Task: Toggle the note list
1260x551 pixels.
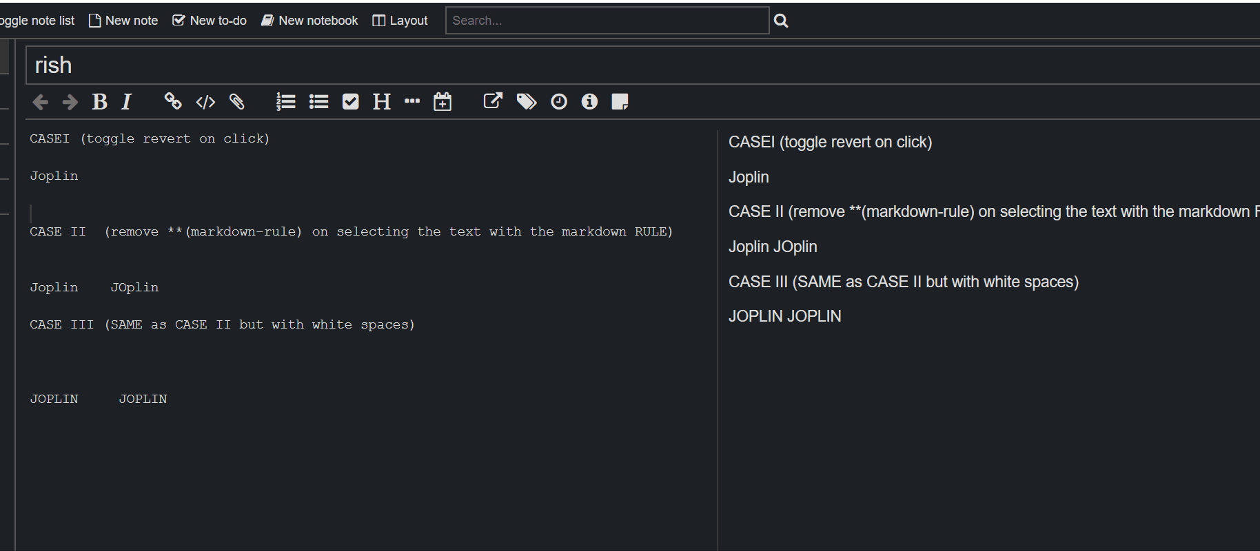Action: 37,21
